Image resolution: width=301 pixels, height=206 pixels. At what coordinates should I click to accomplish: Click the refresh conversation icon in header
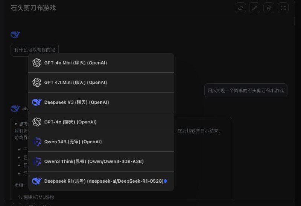pos(240,8)
